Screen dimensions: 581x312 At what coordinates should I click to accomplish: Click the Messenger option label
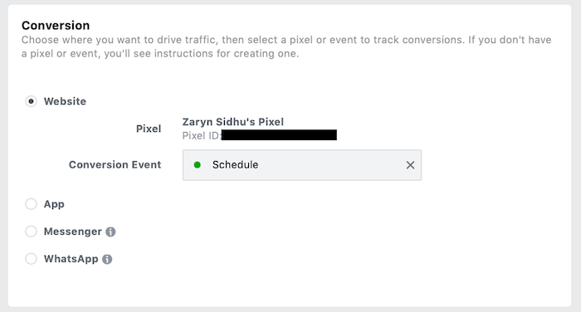point(73,232)
